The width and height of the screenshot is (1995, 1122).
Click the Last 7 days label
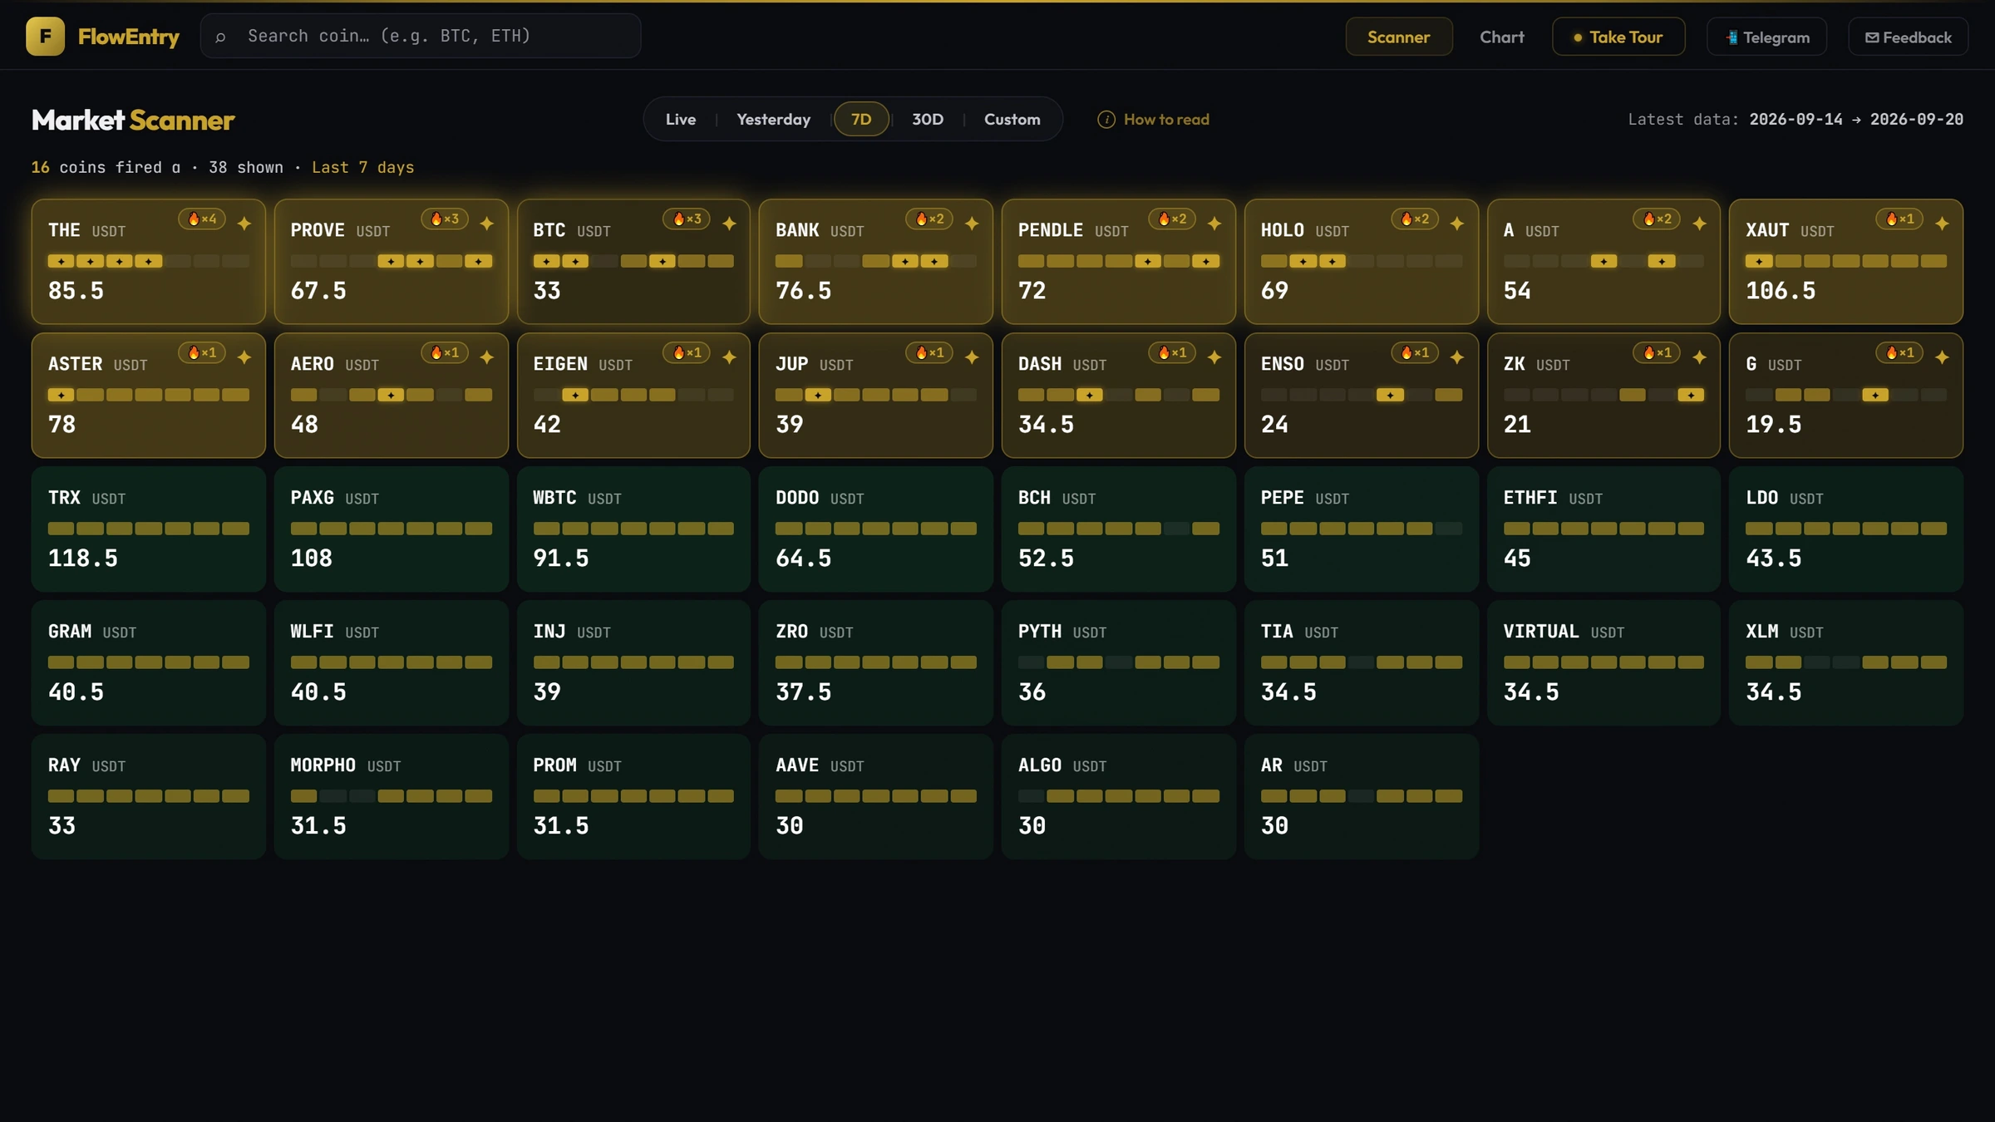(362, 167)
